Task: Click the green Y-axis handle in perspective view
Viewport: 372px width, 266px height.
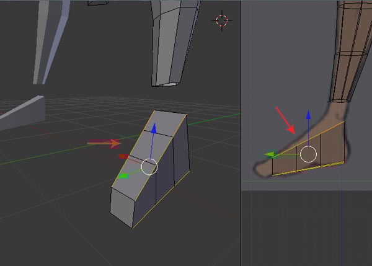Action: click(123, 176)
